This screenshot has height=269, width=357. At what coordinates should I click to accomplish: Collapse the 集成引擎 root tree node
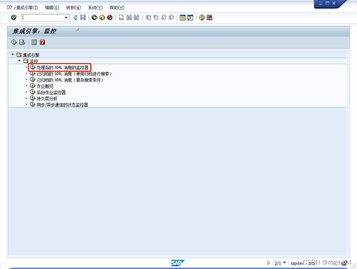pyautogui.click(x=12, y=54)
